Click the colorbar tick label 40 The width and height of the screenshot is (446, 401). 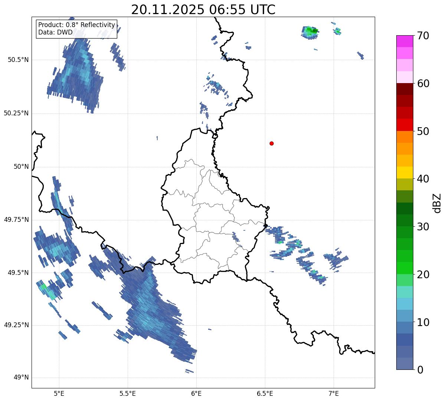[423, 179]
